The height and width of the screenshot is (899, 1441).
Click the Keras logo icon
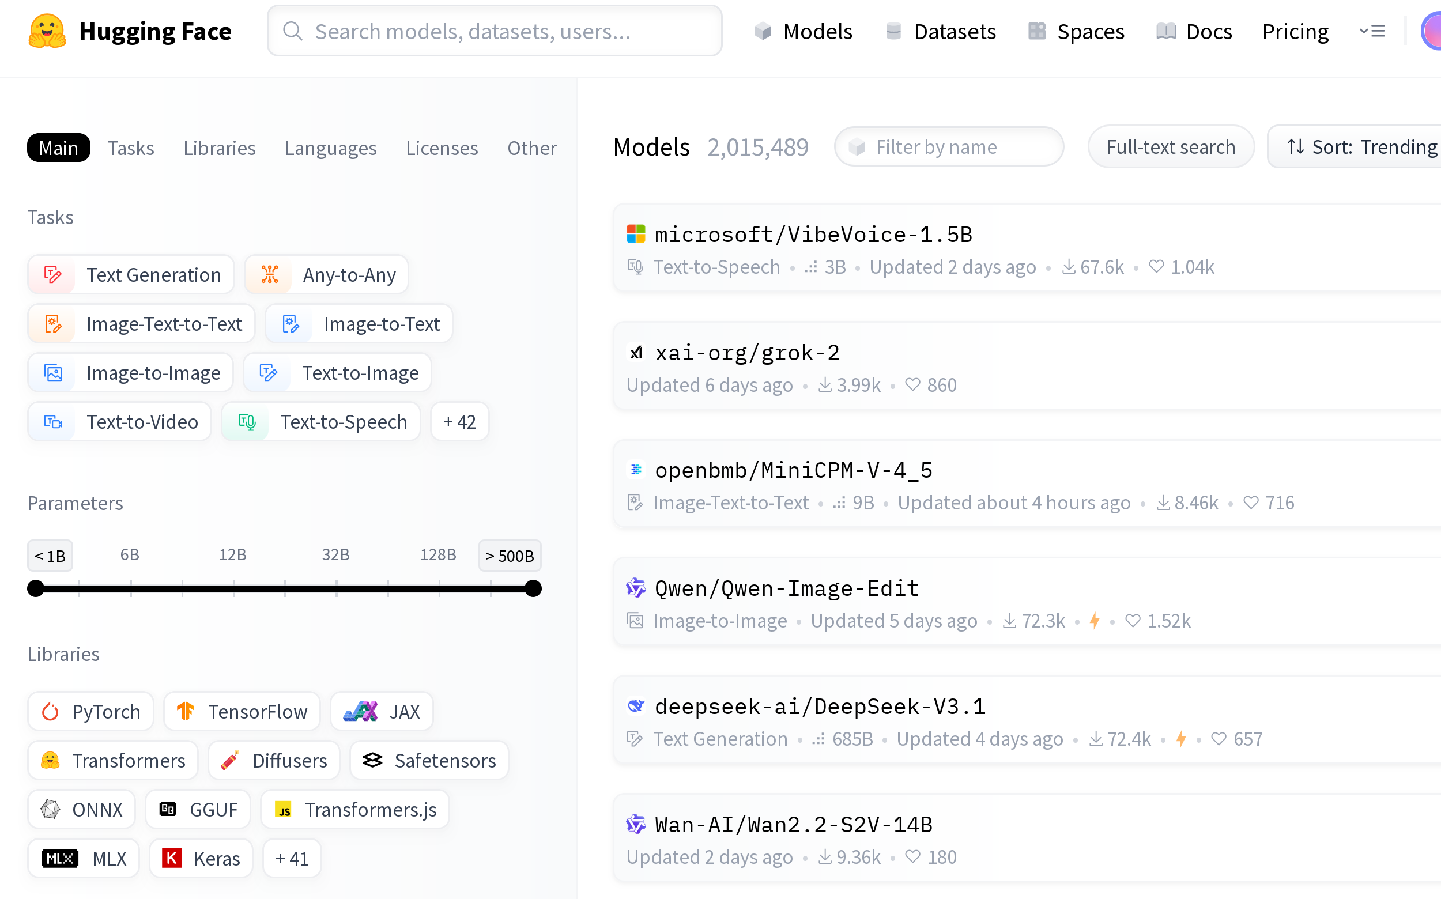171,859
